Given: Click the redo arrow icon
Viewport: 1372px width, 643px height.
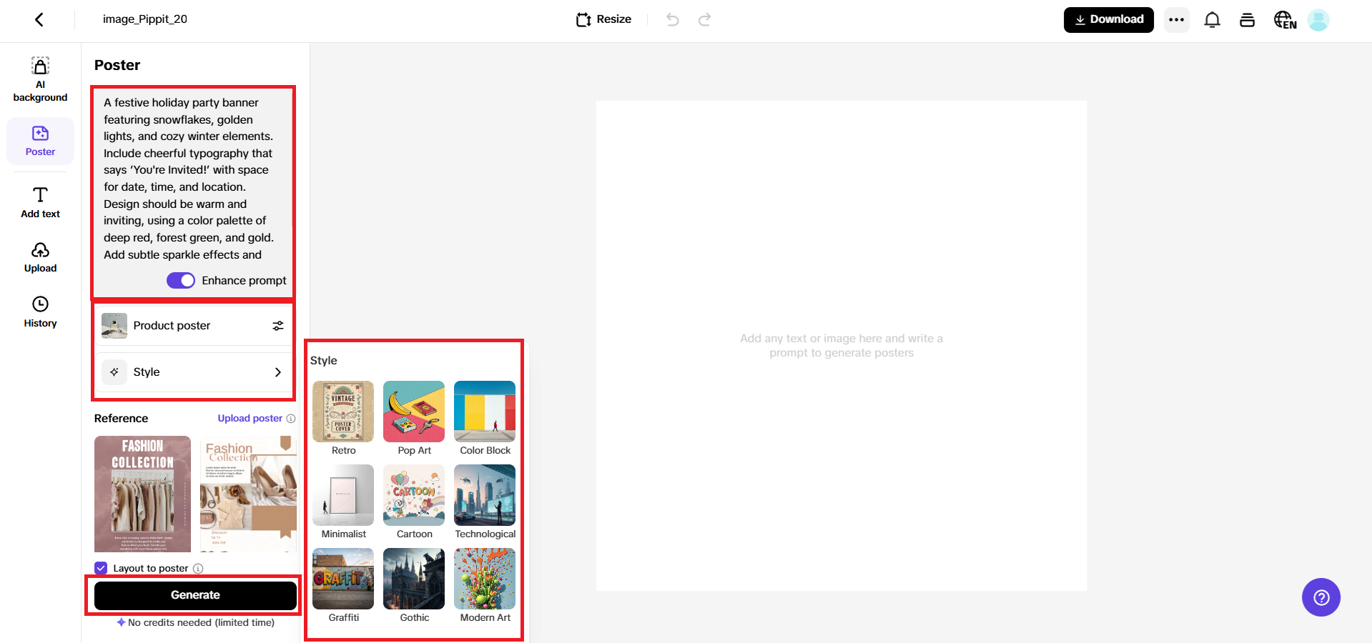Looking at the screenshot, I should [705, 19].
